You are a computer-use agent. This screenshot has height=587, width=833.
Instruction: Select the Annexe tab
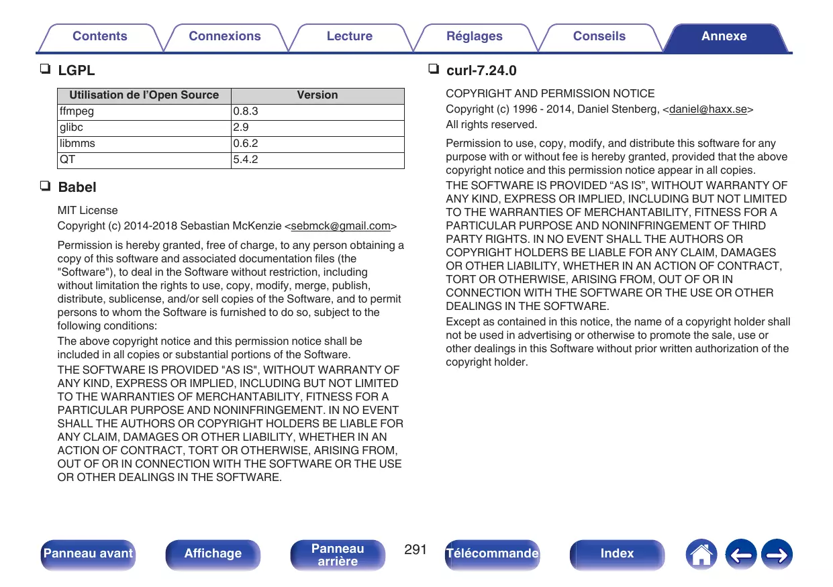tap(724, 37)
